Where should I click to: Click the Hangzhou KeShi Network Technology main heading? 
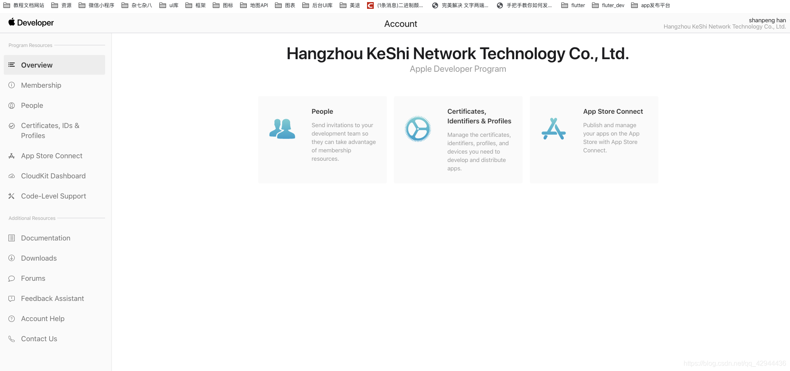pos(458,53)
